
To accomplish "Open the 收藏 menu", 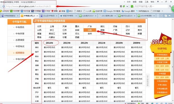I will click(141, 2).
